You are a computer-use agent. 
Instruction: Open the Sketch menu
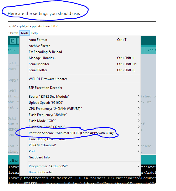pos(13,33)
